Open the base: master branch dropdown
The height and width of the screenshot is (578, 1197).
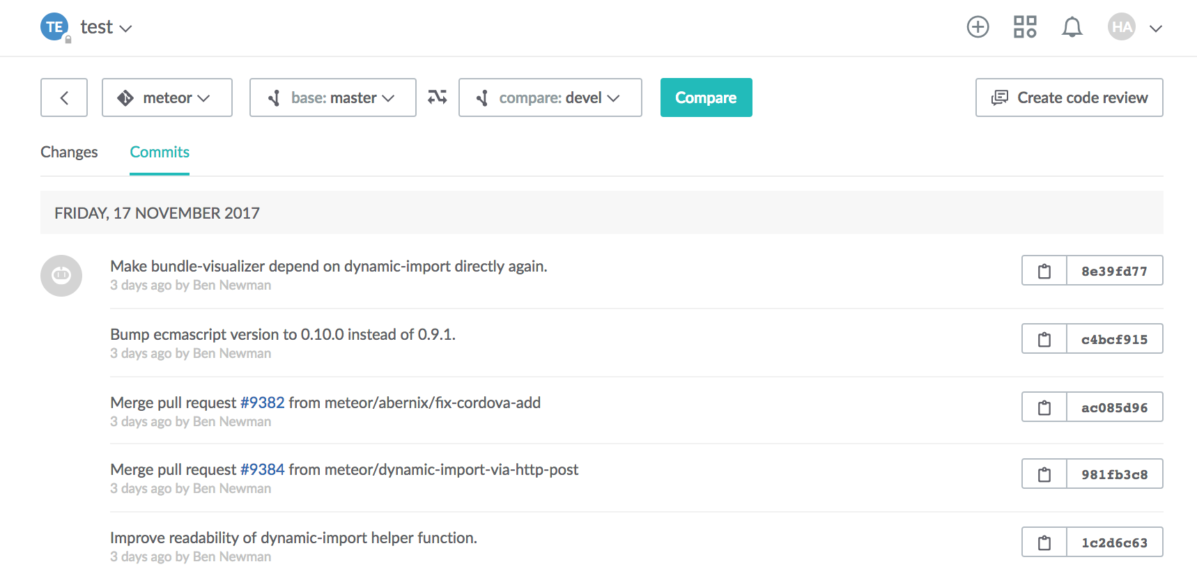333,97
